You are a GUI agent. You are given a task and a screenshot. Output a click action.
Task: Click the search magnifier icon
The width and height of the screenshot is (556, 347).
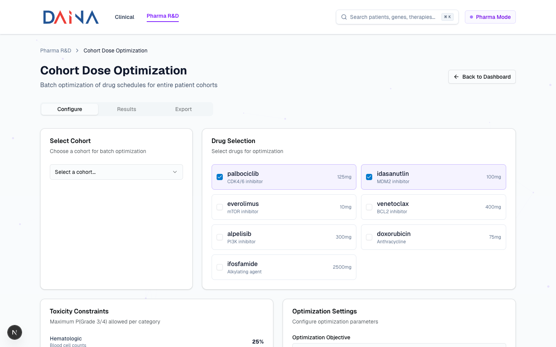point(344,17)
